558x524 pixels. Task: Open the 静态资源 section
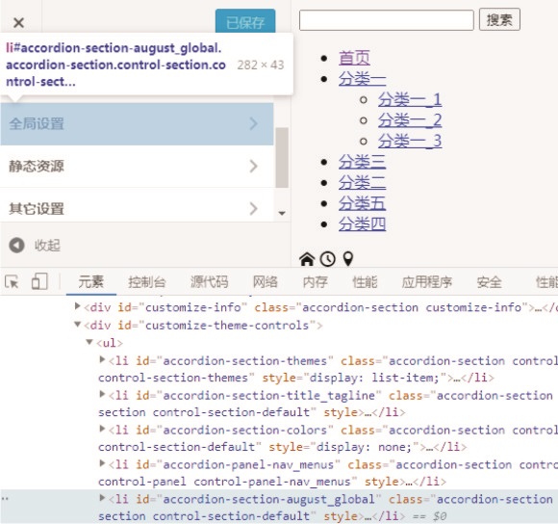coord(137,167)
